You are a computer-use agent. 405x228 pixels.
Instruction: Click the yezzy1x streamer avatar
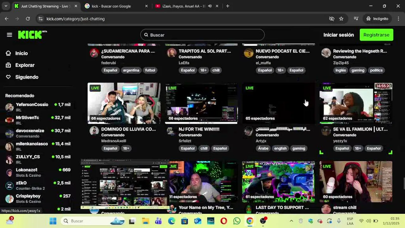pos(326,131)
